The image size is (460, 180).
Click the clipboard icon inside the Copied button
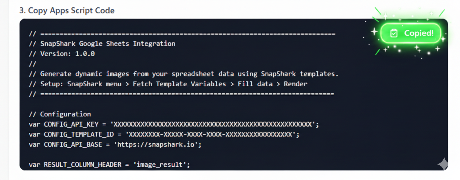click(394, 33)
